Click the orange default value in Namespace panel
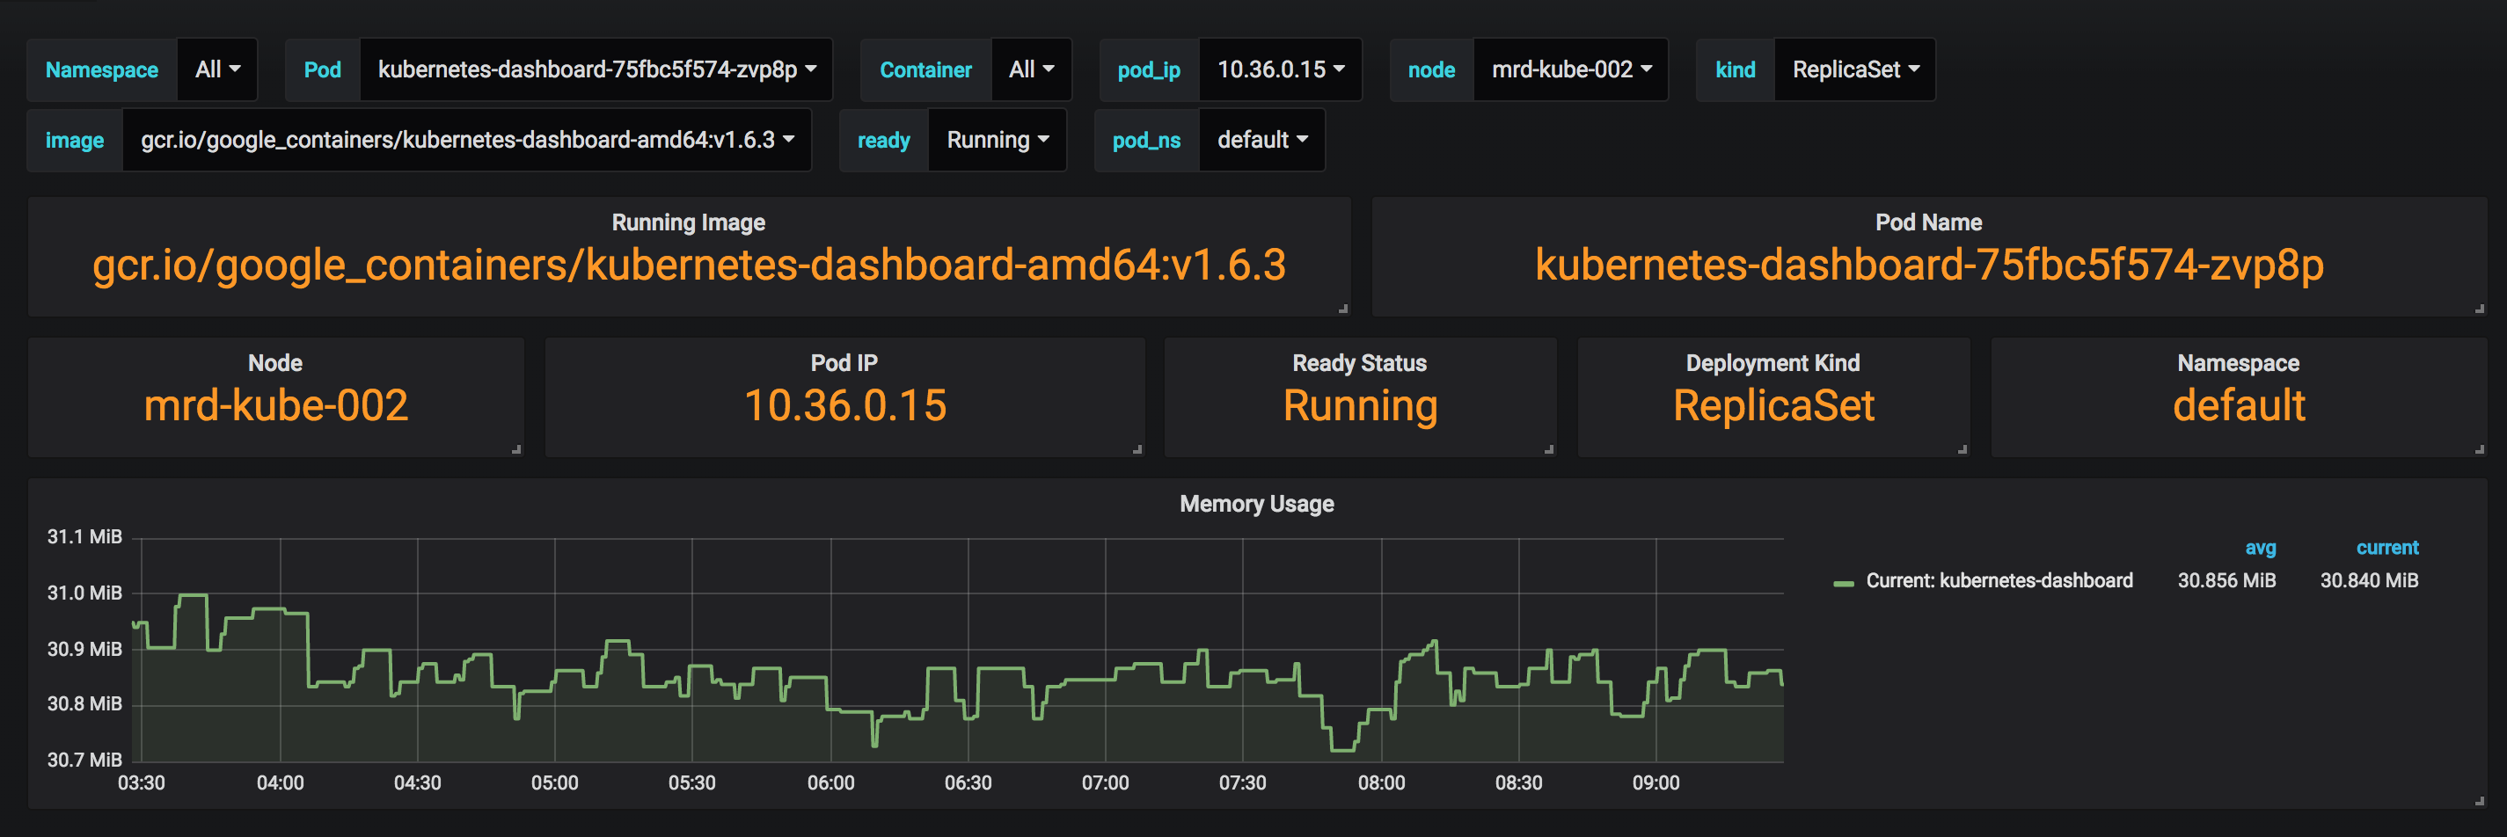The height and width of the screenshot is (837, 2507). coord(2239,406)
